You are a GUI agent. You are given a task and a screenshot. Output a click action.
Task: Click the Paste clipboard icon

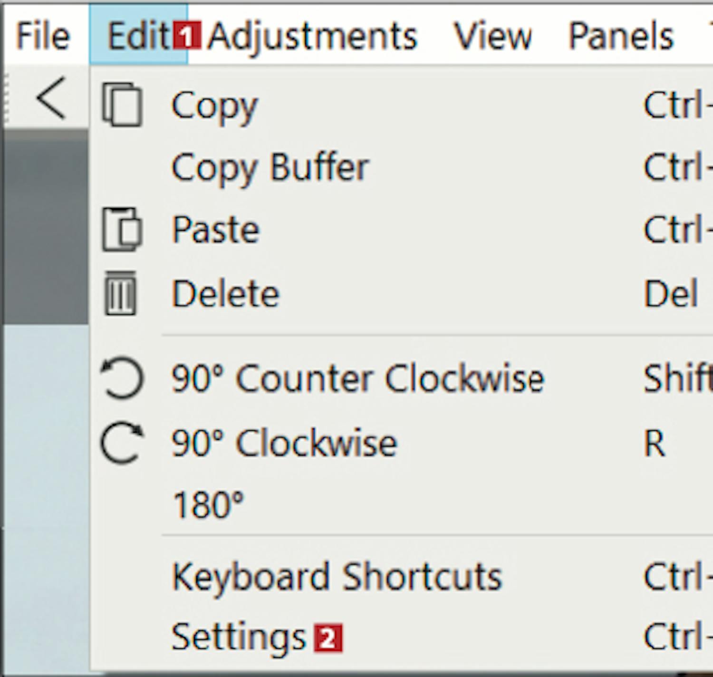tap(122, 230)
